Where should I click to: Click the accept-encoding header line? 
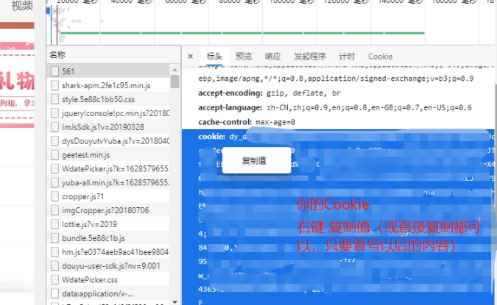pyautogui.click(x=269, y=93)
